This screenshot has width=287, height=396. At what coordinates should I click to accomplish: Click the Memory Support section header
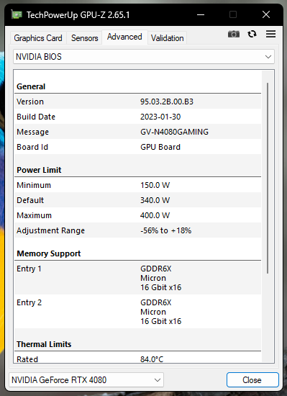tap(49, 253)
